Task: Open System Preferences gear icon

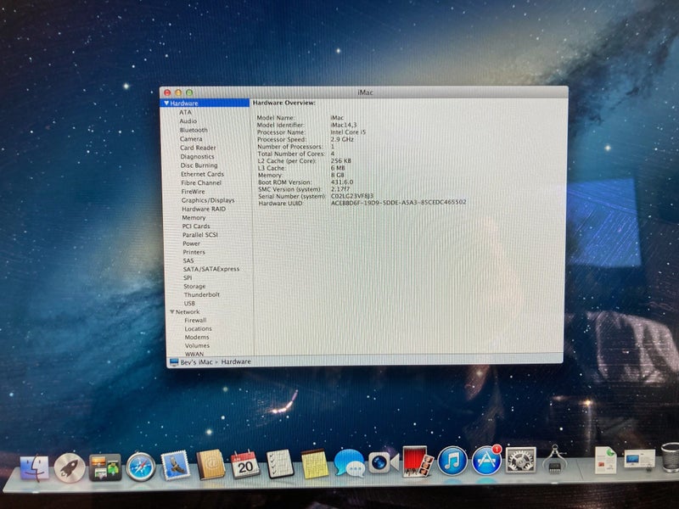Action: (520, 460)
